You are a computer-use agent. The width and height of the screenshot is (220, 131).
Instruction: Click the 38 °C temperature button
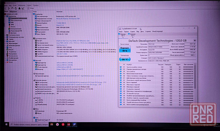click(x=125, y=59)
